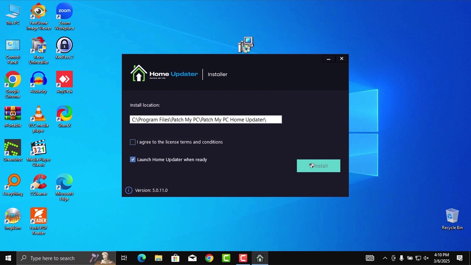
Task: Tick the license terms agreement checkbox
Action: [133, 142]
